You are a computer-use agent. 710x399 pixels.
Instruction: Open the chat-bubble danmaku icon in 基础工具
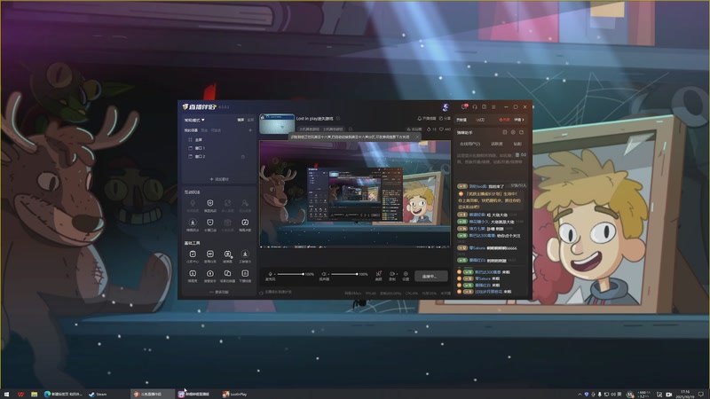click(x=228, y=256)
